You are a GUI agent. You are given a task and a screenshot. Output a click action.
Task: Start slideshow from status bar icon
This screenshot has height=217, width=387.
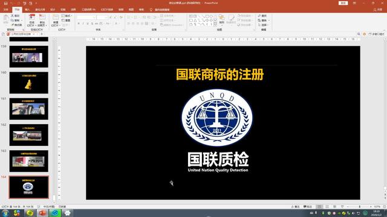[x=342, y=207]
